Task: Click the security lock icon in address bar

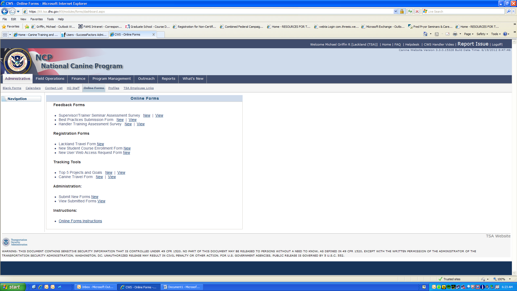Action: pyautogui.click(x=402, y=11)
